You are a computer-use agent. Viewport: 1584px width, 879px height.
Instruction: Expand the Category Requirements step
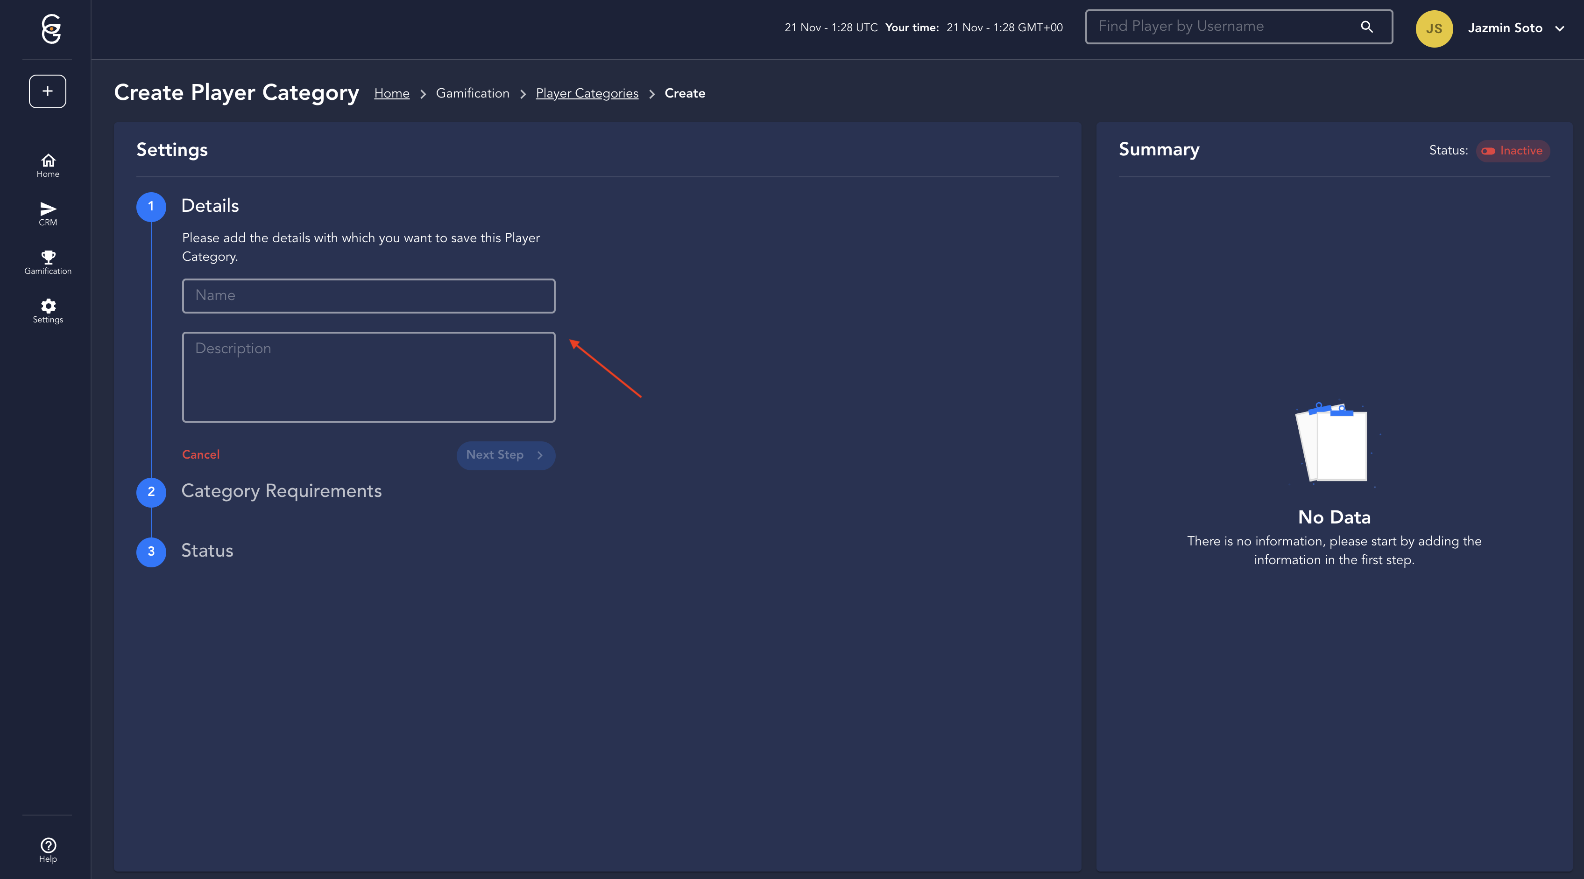pyautogui.click(x=281, y=491)
